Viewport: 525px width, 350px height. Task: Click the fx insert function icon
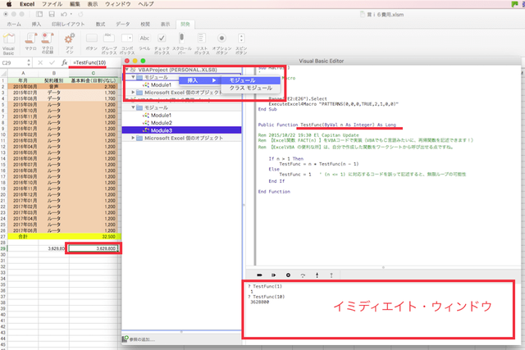64,62
